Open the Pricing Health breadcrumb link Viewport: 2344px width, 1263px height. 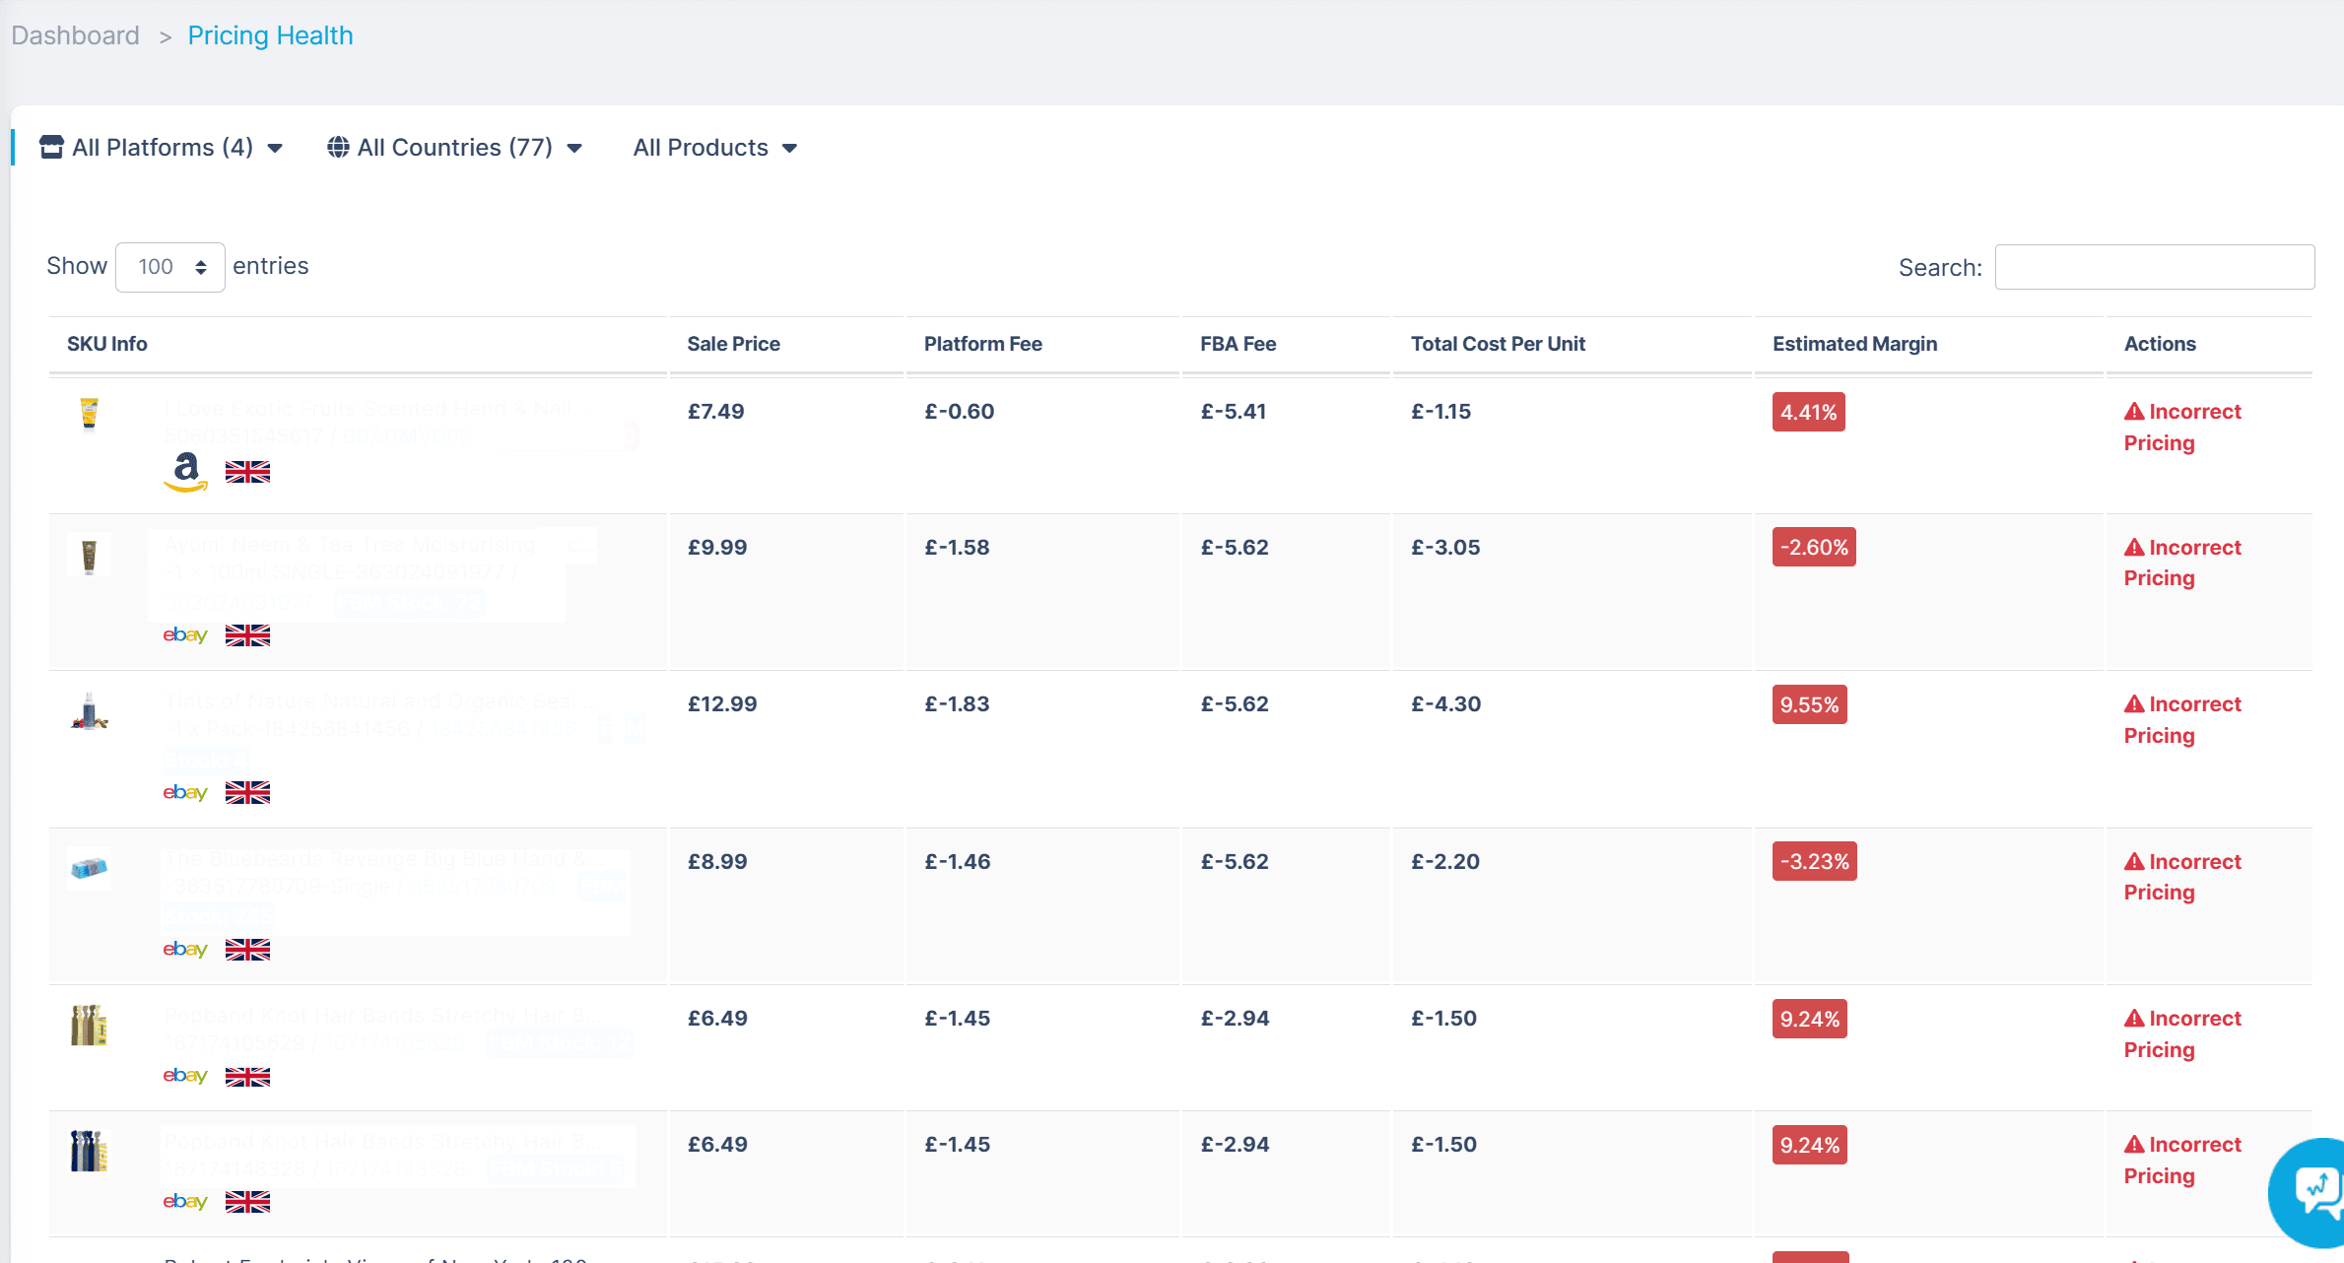click(270, 35)
